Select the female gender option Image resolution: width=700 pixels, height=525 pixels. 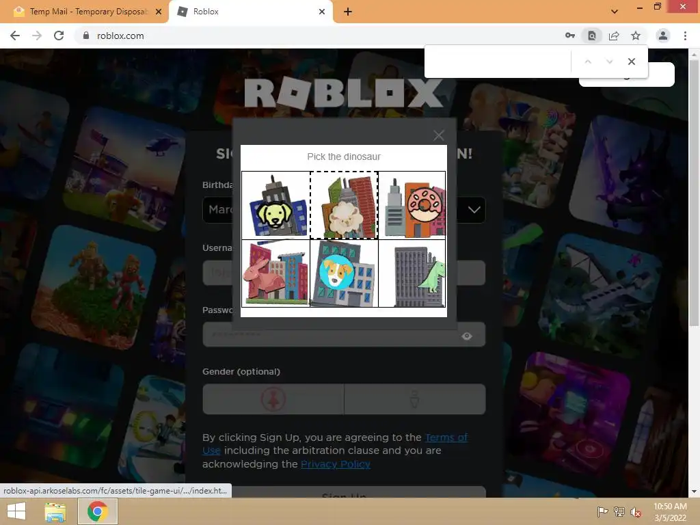(x=273, y=399)
